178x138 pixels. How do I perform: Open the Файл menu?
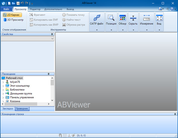(6, 9)
